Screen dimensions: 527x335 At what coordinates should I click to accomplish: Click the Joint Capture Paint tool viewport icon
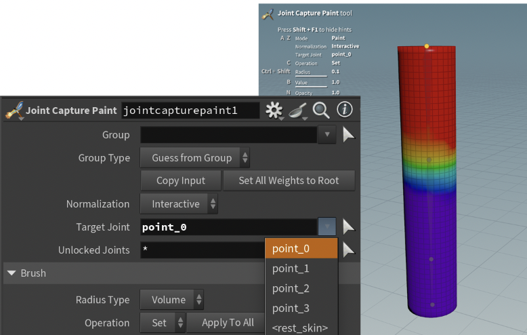pos(268,14)
